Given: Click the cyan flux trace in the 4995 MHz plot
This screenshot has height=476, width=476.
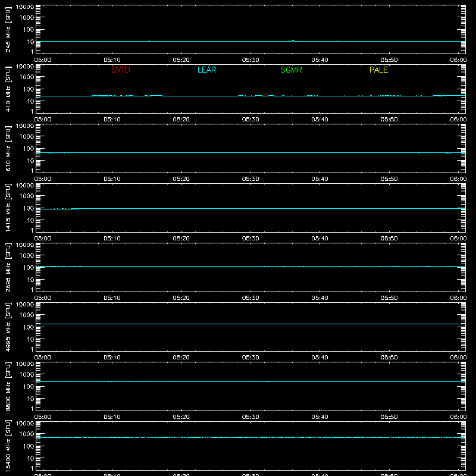Looking at the screenshot, I should [x=250, y=324].
